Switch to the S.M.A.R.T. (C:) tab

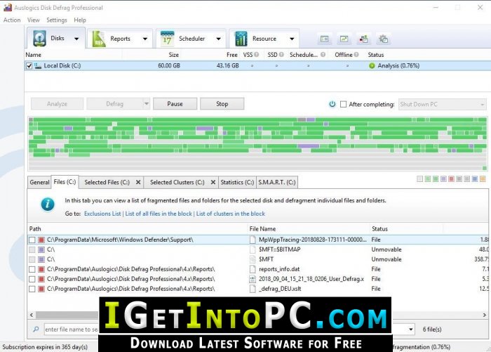pyautogui.click(x=277, y=183)
